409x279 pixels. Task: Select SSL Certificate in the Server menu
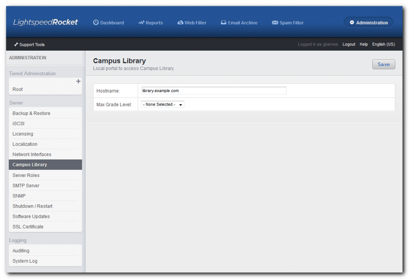[28, 227]
